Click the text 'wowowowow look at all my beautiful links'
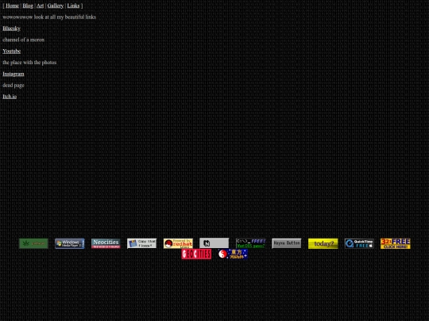 pyautogui.click(x=49, y=17)
